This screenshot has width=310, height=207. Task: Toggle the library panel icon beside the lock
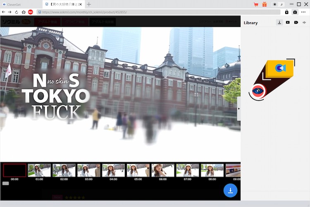coord(295,12)
